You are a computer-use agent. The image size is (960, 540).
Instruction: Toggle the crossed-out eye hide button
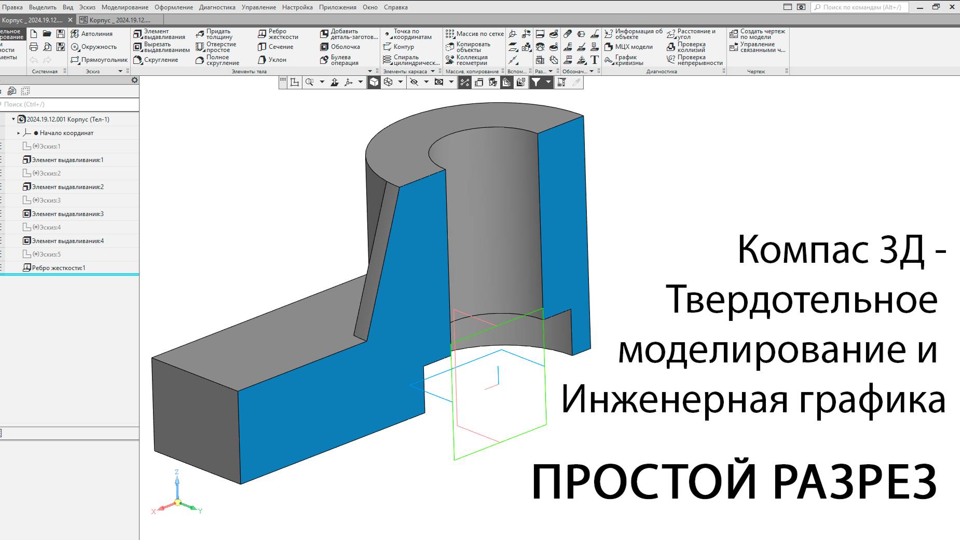click(414, 82)
